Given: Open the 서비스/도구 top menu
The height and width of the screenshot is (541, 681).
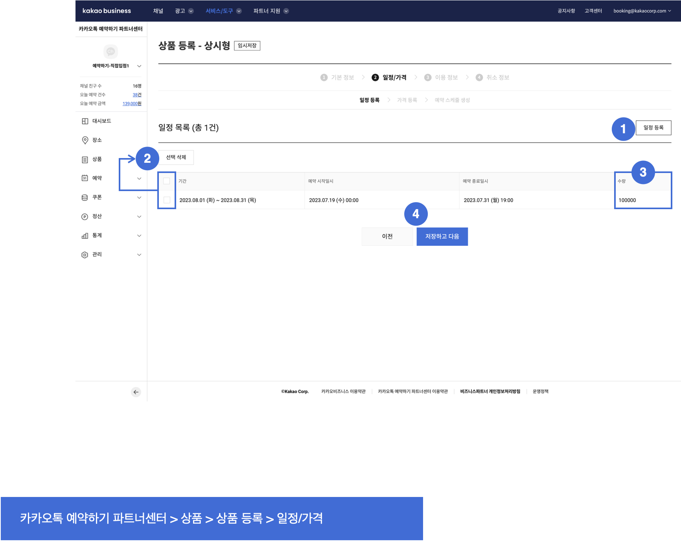Looking at the screenshot, I should coord(223,11).
